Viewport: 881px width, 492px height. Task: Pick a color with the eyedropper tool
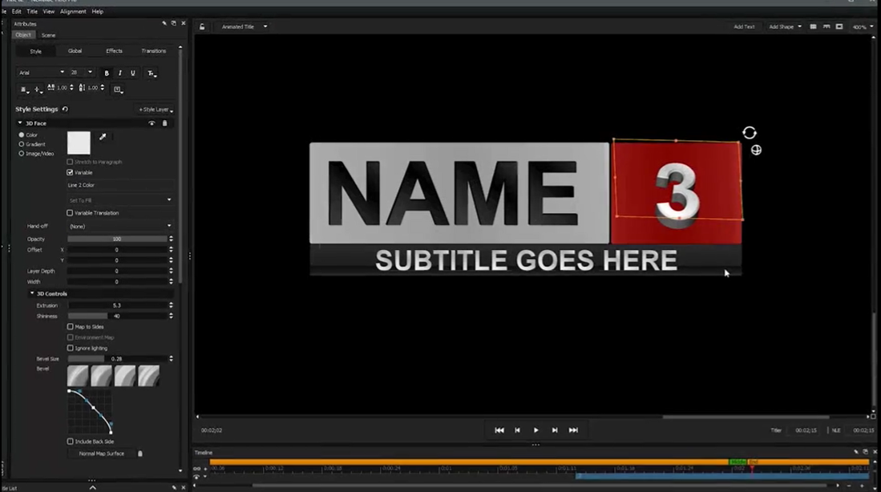103,137
